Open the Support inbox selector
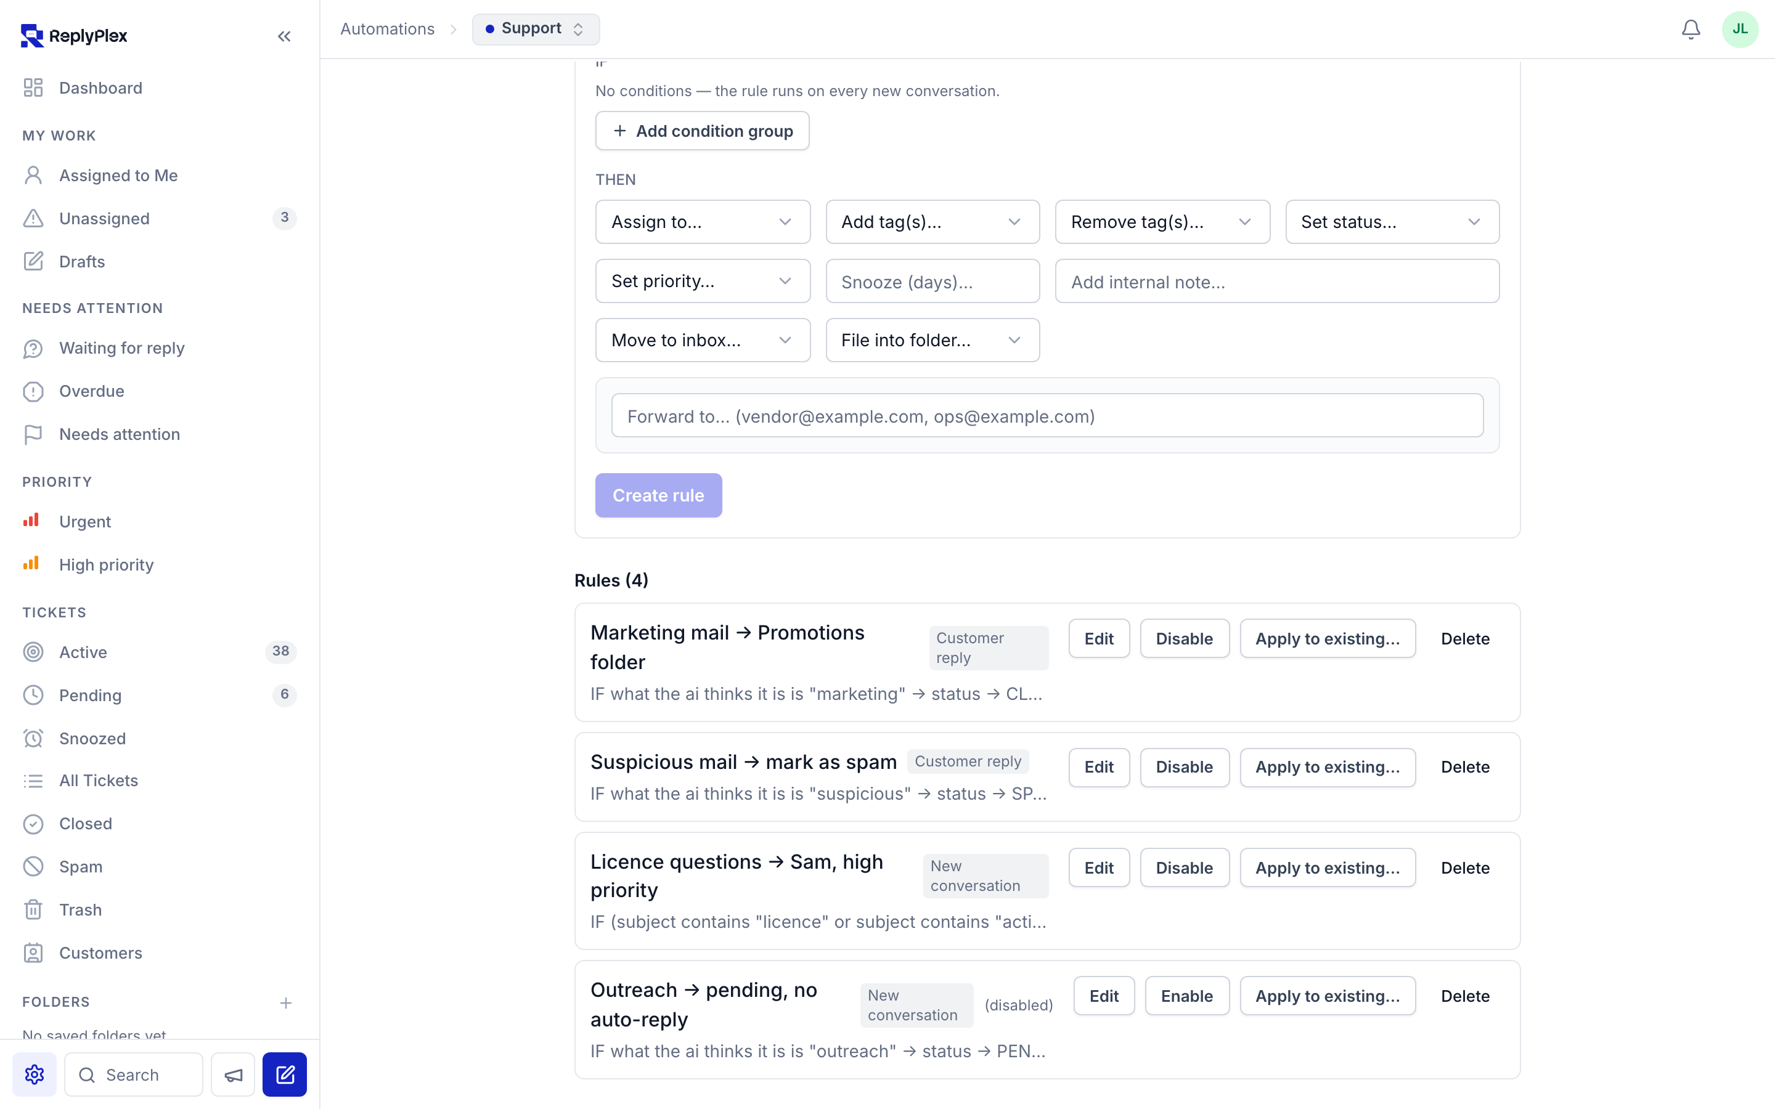The height and width of the screenshot is (1109, 1775). point(536,30)
